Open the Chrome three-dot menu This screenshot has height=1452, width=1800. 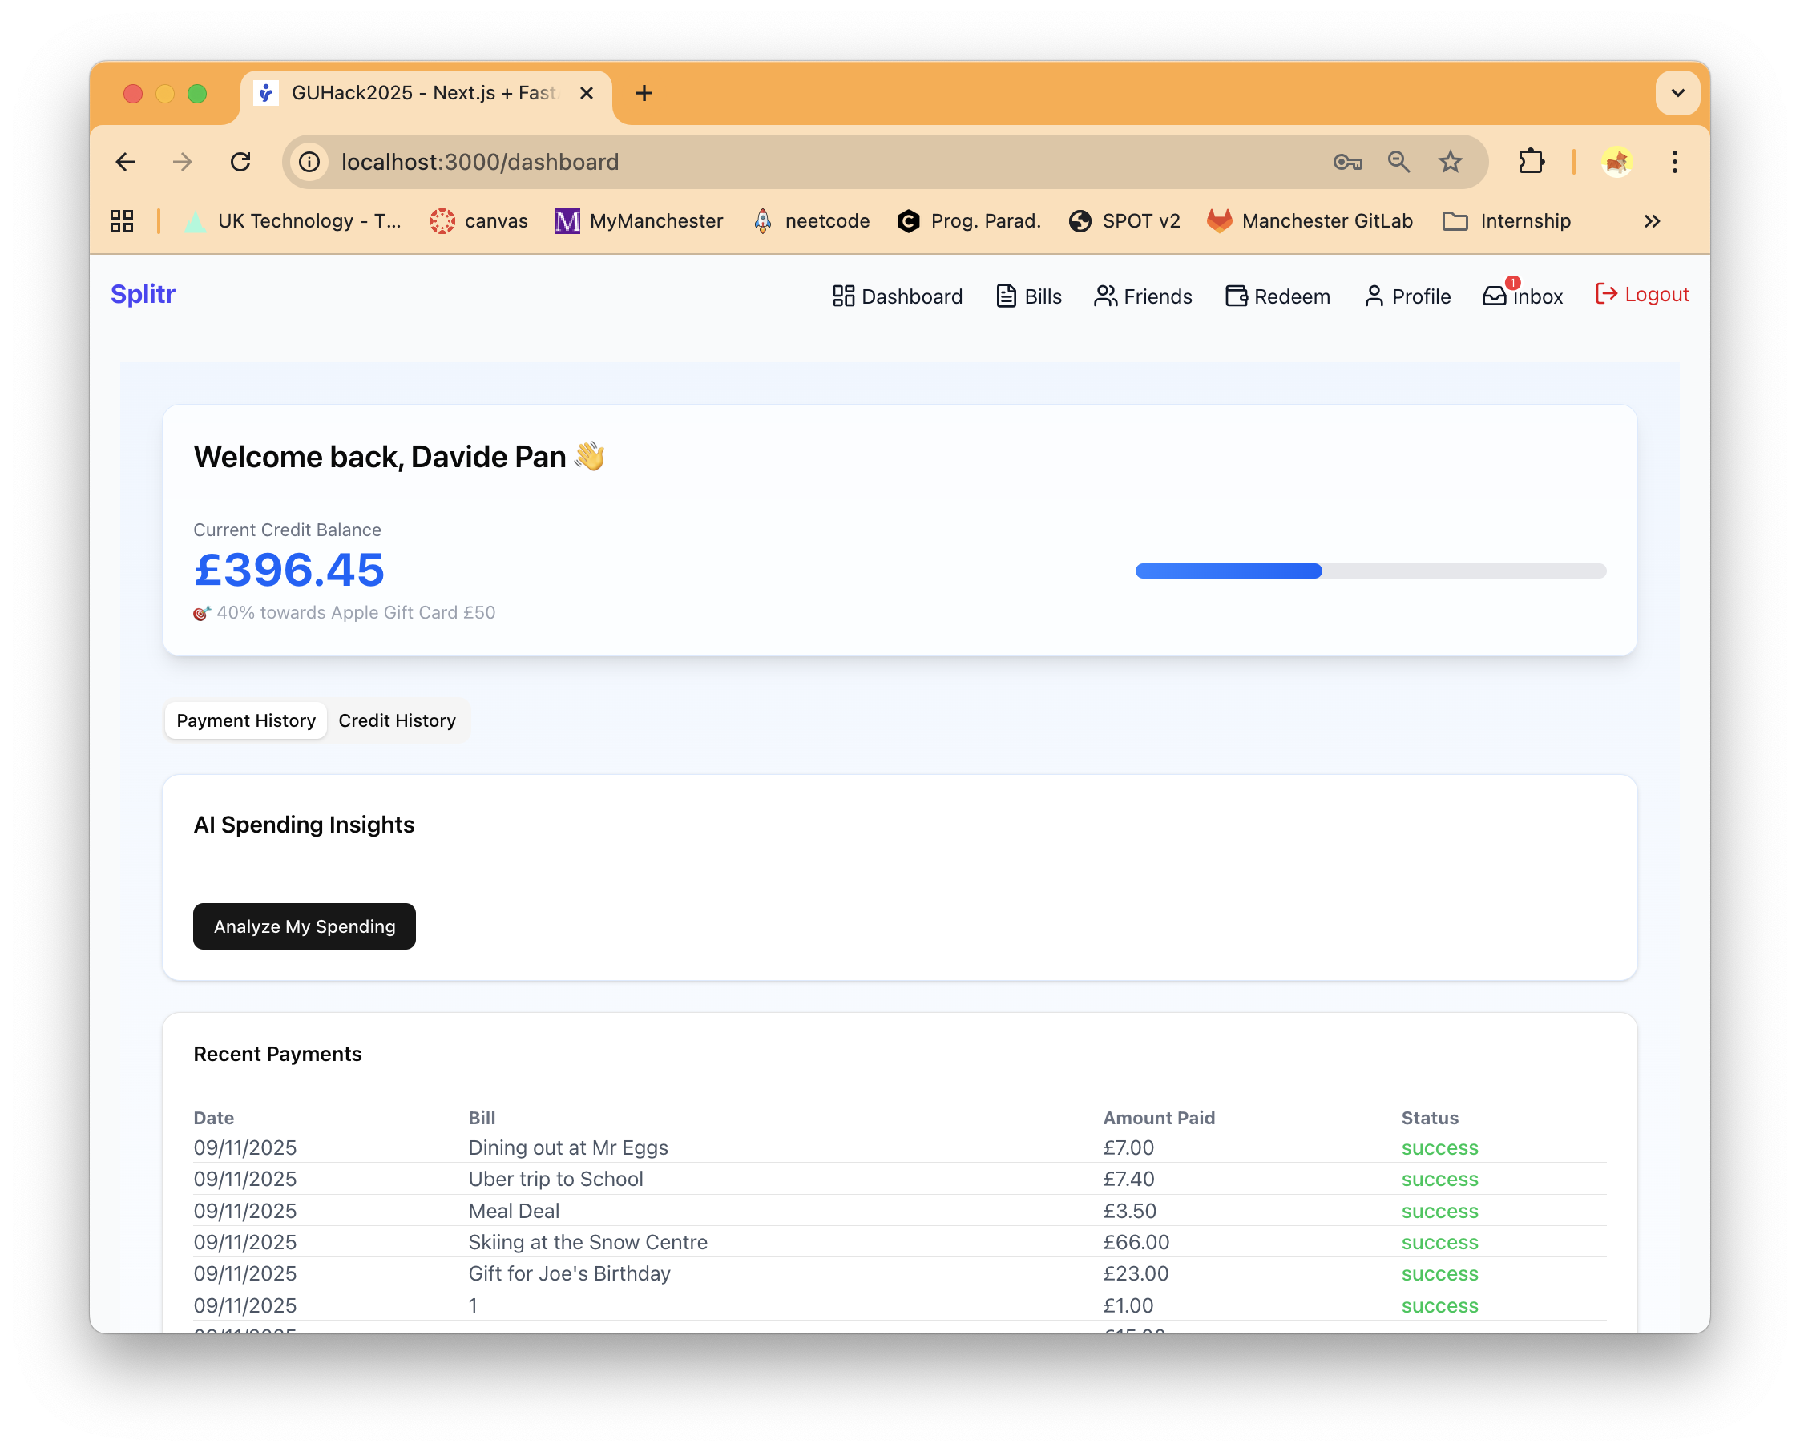click(1673, 161)
